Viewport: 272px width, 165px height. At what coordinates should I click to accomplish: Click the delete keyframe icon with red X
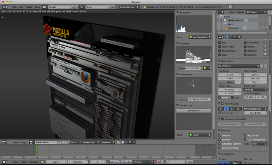[x=191, y=162]
